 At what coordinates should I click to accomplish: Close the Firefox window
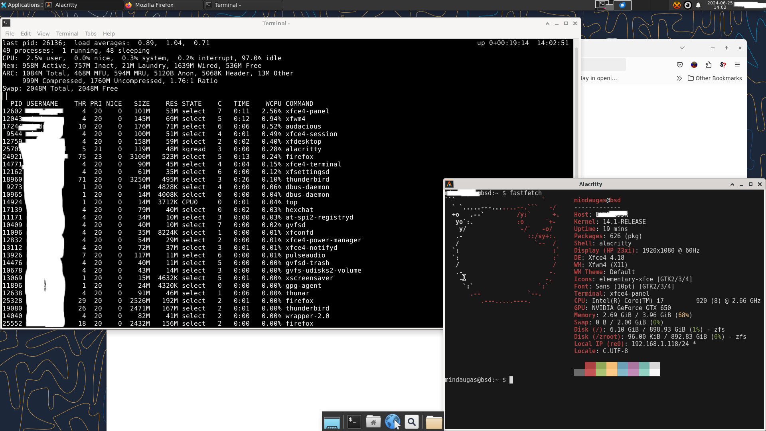point(740,48)
